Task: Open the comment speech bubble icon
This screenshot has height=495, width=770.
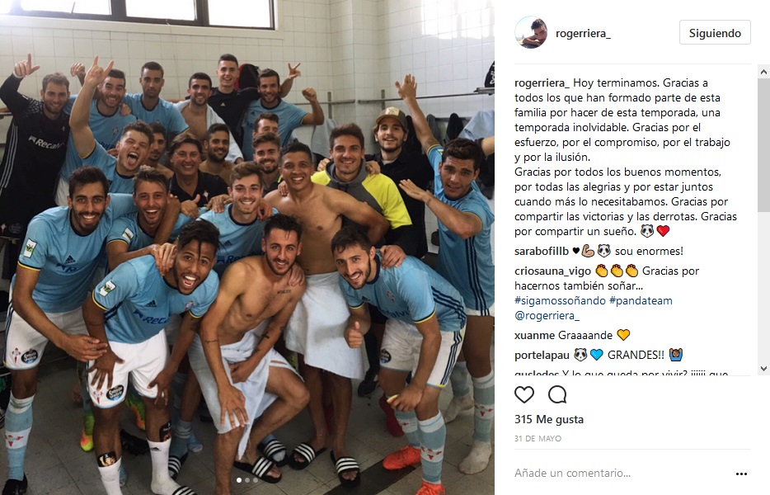Action: pos(557,394)
